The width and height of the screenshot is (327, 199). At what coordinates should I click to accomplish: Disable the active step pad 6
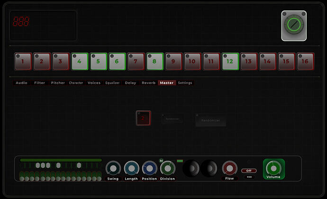click(x=117, y=61)
